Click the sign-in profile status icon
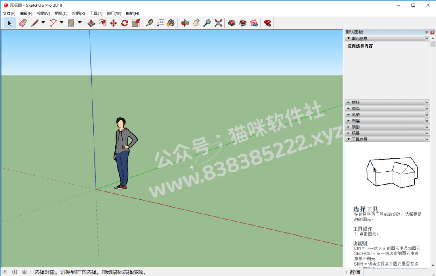The width and height of the screenshot is (436, 276). click(x=25, y=272)
